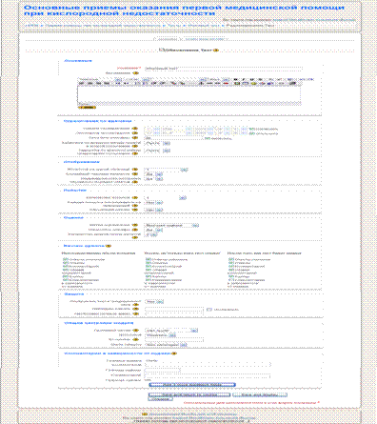
Task: Open help icon for attempts allowed row
Action: [135, 197]
